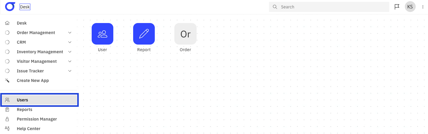
Task: Open the KS user avatar menu
Action: coord(410,7)
